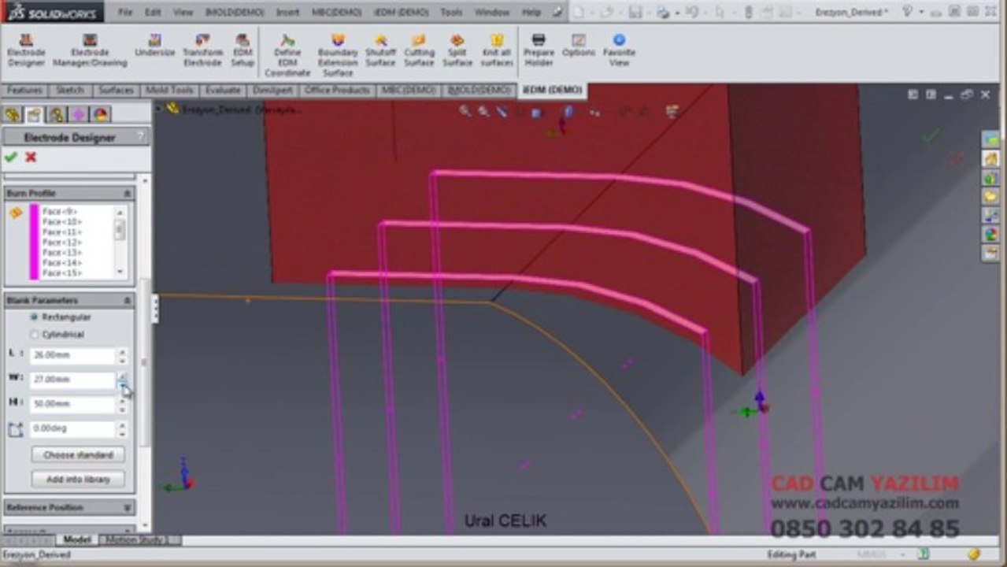Launch Transform Electrode tool
1007x567 pixels.
202,51
